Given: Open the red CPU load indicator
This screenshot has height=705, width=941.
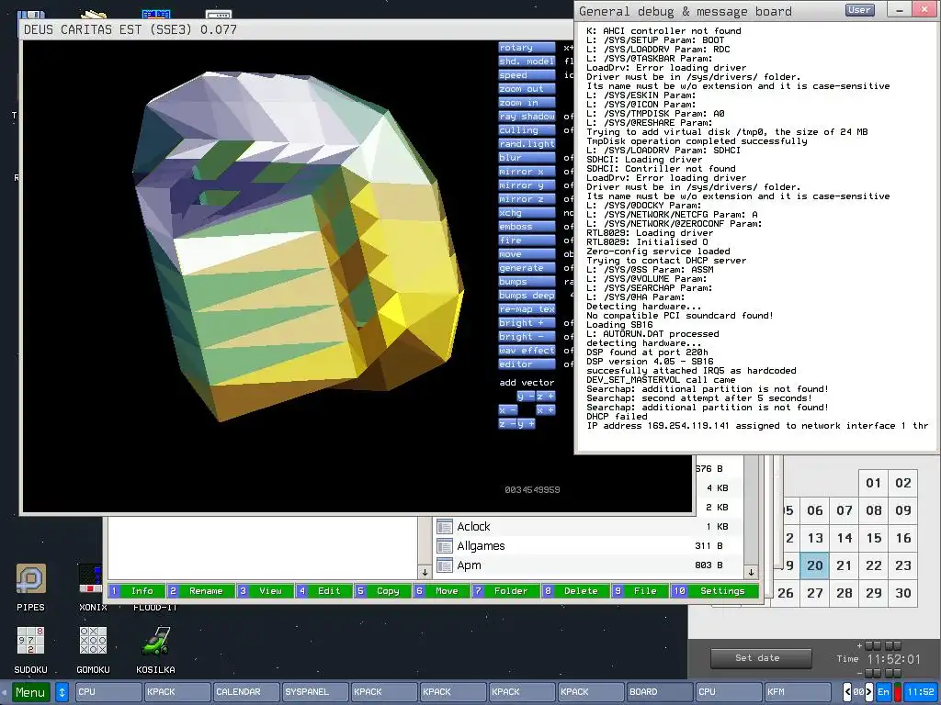Looking at the screenshot, I should (897, 692).
